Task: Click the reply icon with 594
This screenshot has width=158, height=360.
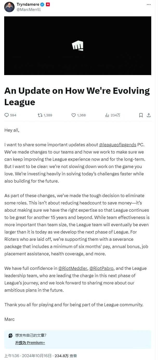Action: (7, 115)
